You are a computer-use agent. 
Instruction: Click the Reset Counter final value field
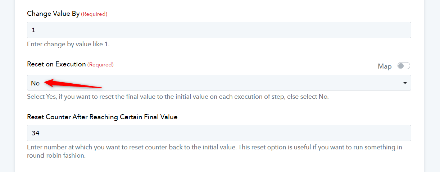(x=219, y=133)
